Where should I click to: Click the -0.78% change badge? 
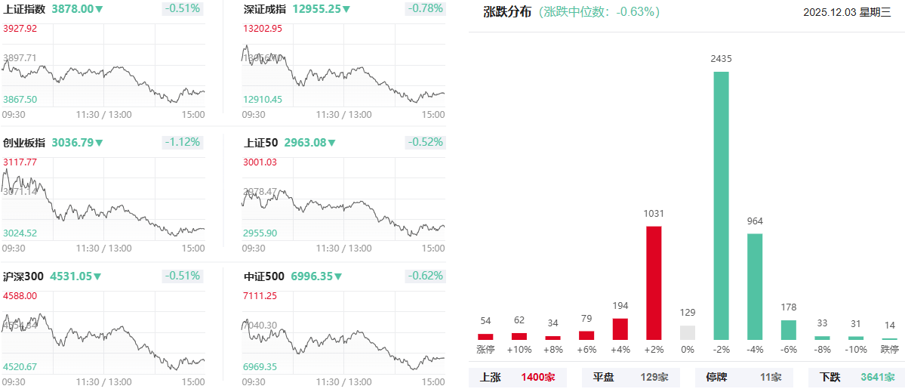tap(425, 9)
